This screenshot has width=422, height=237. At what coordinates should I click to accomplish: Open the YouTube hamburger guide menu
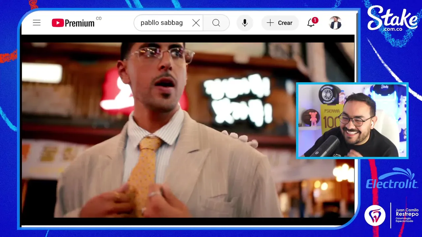(37, 23)
